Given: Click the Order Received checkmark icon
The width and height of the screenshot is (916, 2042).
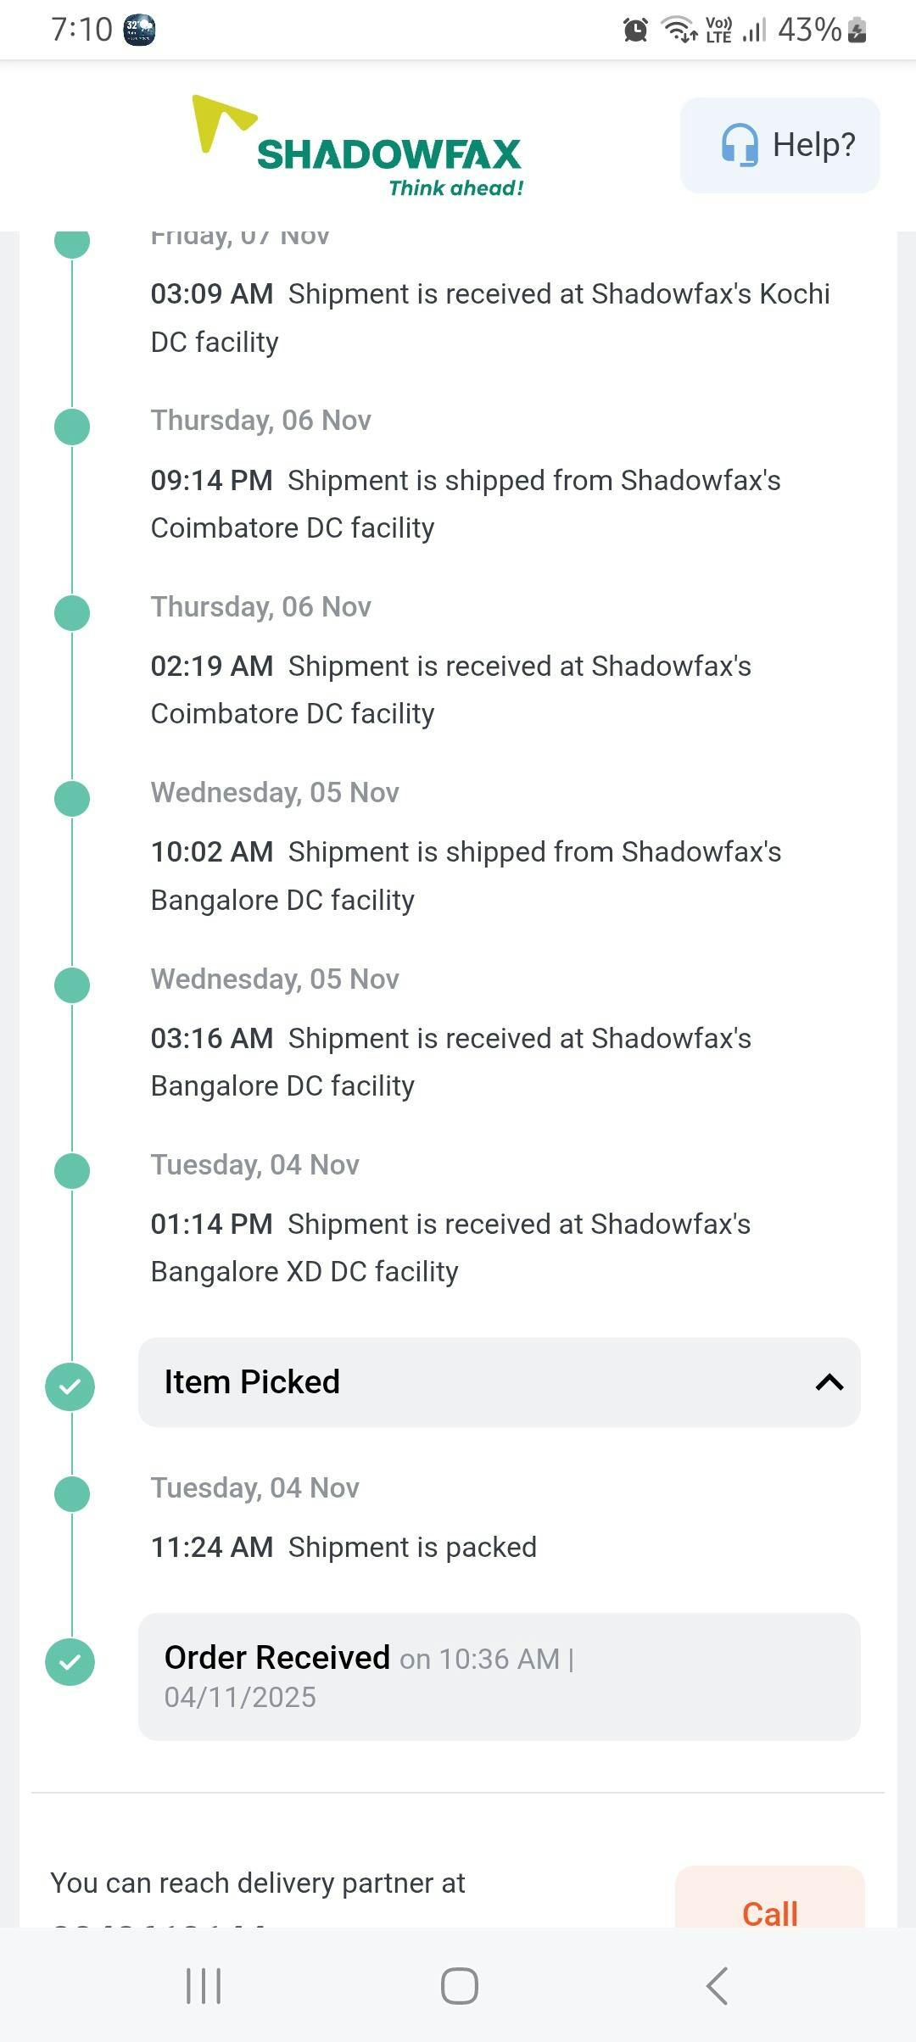Looking at the screenshot, I should (x=70, y=1661).
